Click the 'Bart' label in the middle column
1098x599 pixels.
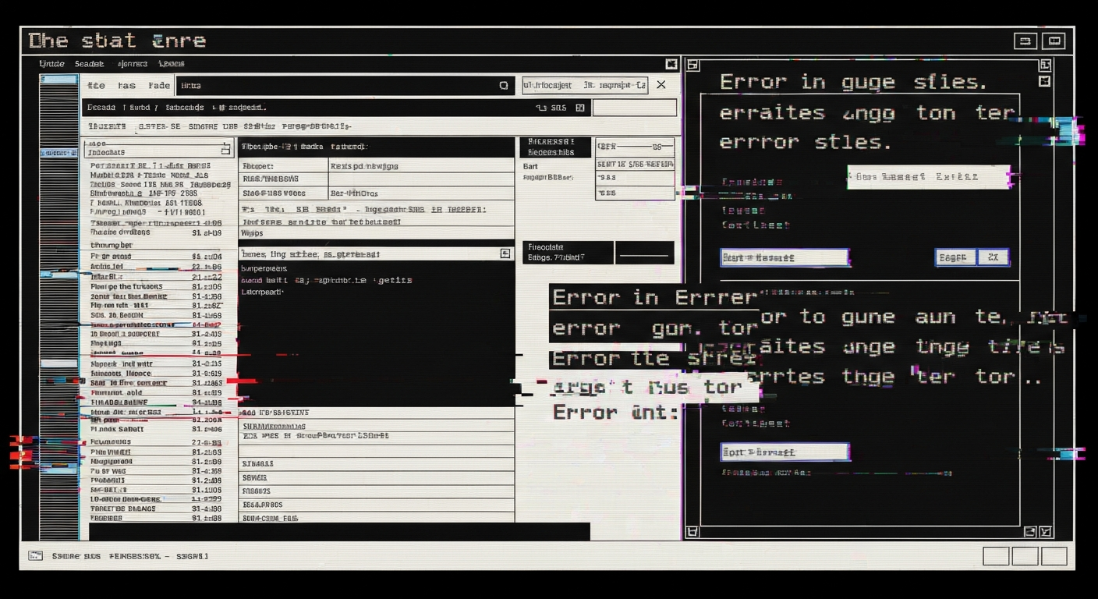530,166
